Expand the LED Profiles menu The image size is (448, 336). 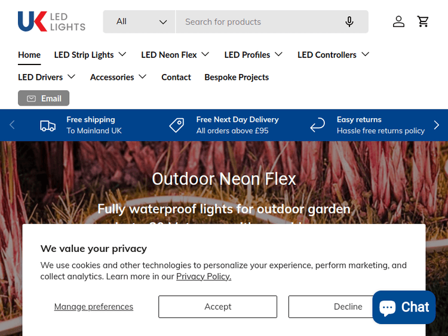254,55
